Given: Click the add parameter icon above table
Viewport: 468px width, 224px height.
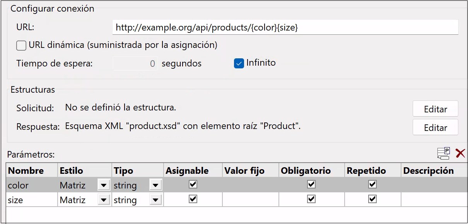Looking at the screenshot, I should (444, 153).
